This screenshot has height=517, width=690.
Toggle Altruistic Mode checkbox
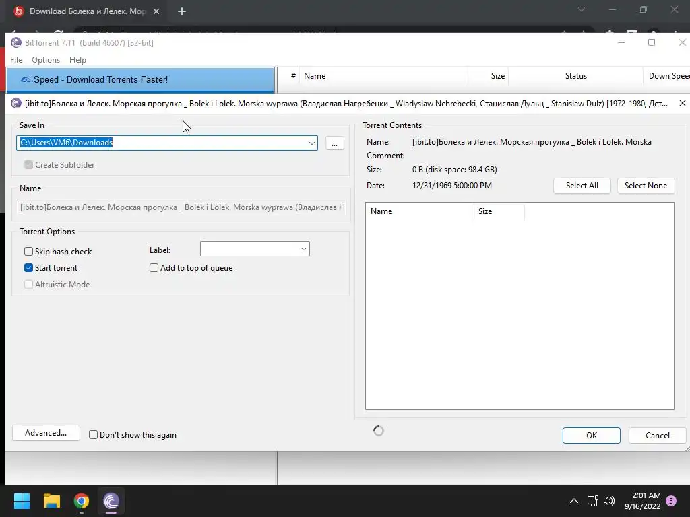(28, 285)
